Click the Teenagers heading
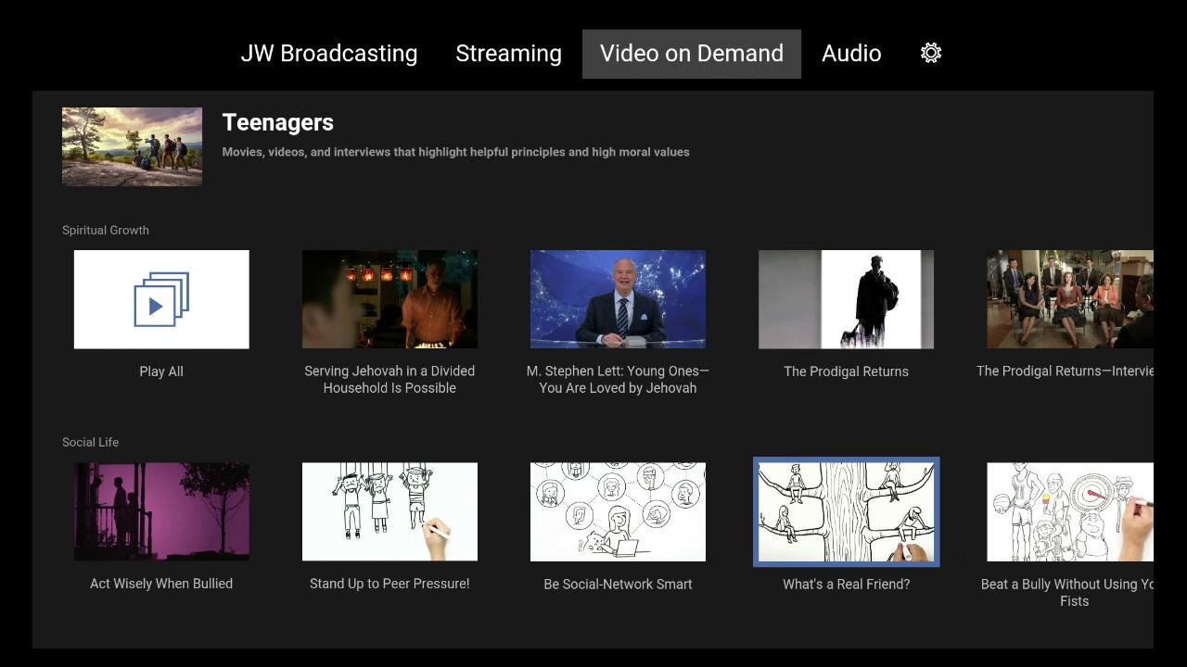 point(278,122)
